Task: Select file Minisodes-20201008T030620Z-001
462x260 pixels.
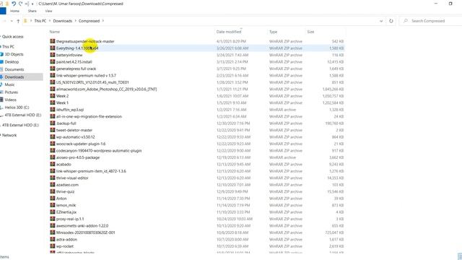Action: pyautogui.click(x=85, y=233)
